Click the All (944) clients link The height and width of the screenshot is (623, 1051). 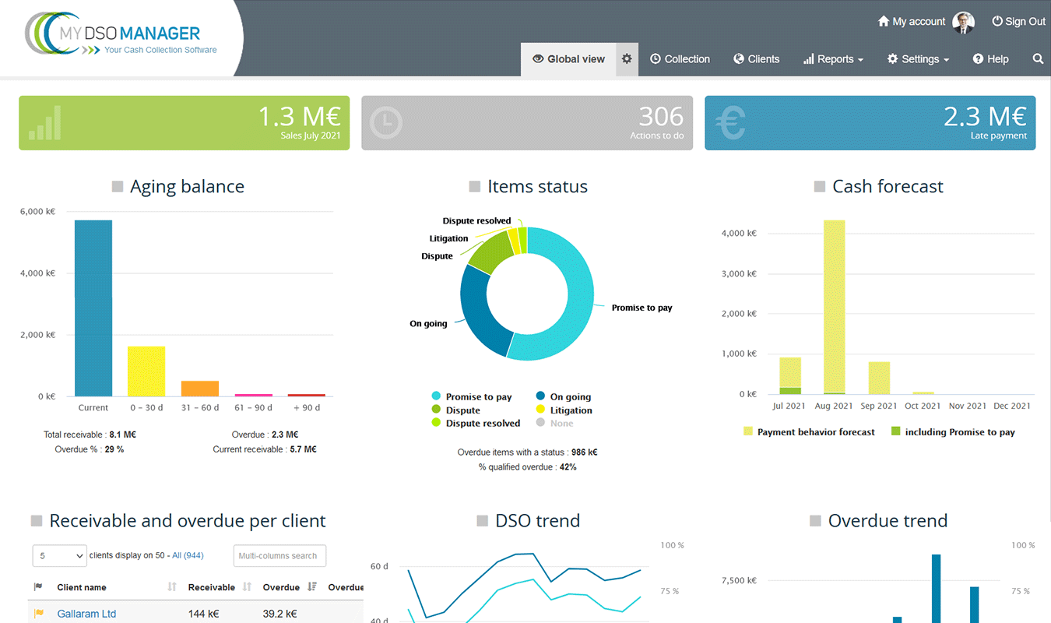click(x=188, y=556)
